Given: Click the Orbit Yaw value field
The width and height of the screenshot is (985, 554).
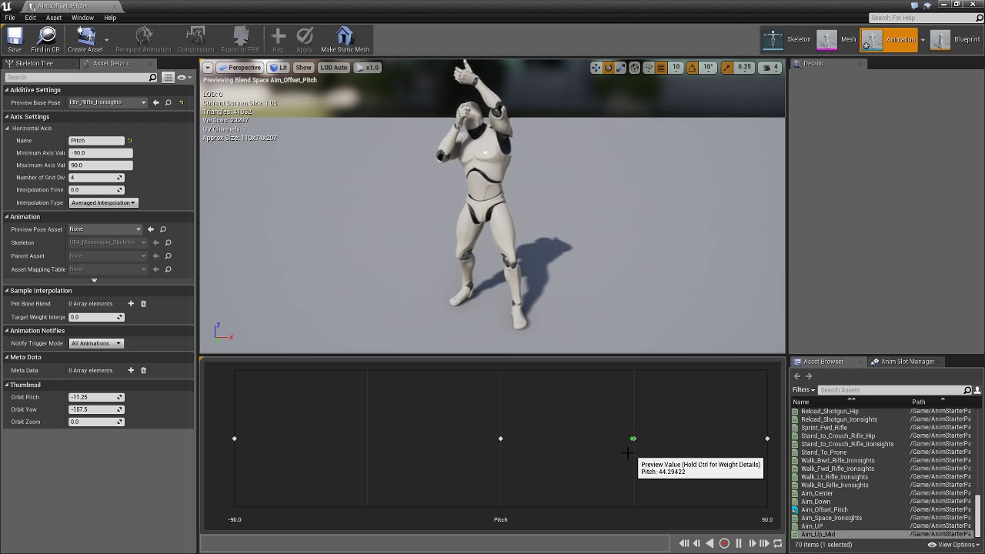Looking at the screenshot, I should [x=96, y=410].
